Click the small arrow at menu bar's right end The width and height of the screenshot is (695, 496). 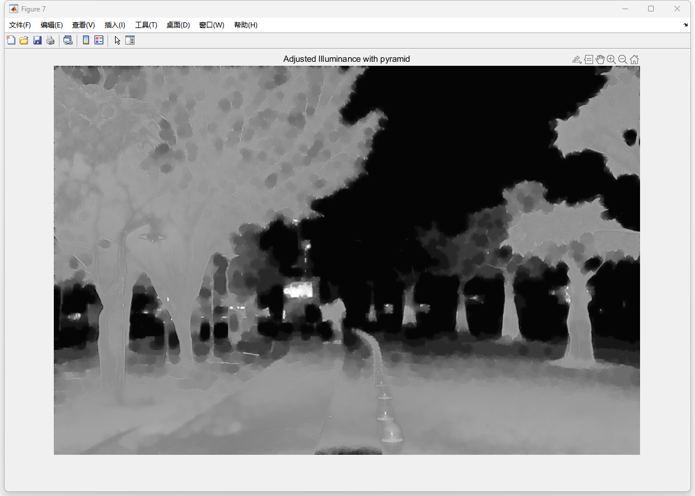pyautogui.click(x=685, y=25)
